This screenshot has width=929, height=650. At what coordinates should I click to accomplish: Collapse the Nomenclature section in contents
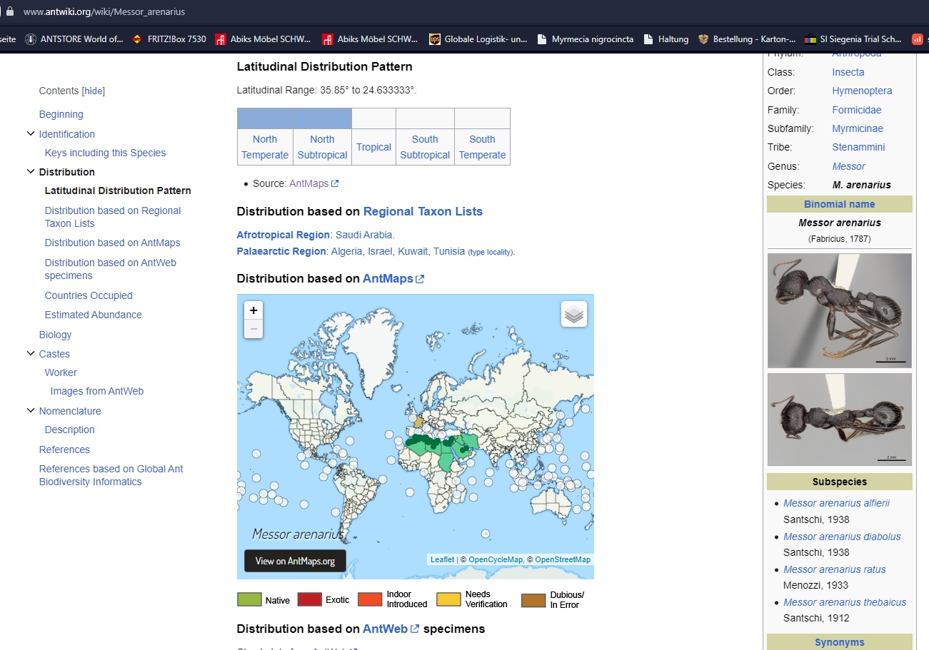point(31,410)
